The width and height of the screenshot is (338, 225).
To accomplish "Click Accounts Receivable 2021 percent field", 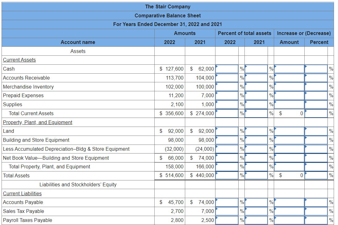I will tap(256, 78).
